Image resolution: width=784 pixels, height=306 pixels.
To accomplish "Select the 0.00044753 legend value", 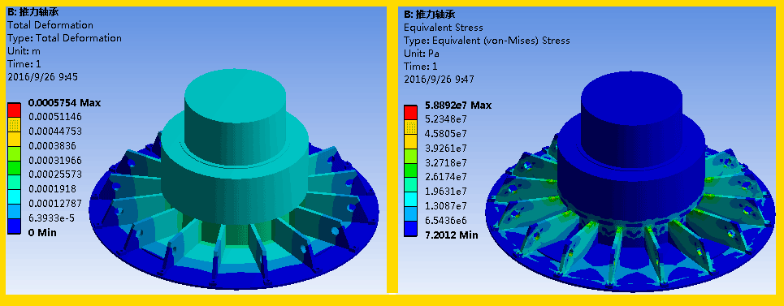I will pos(55,131).
